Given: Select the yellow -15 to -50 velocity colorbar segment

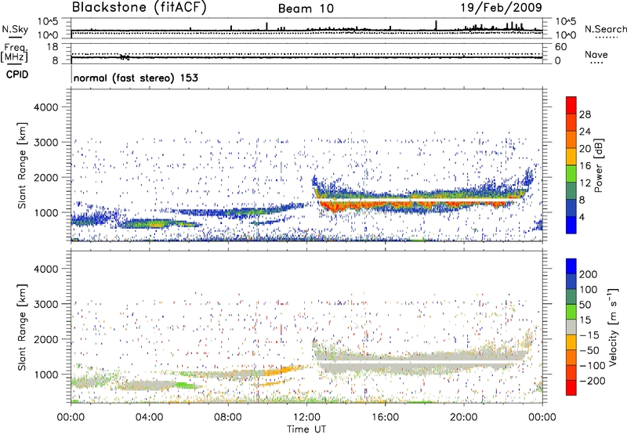Looking at the screenshot, I should tap(571, 342).
